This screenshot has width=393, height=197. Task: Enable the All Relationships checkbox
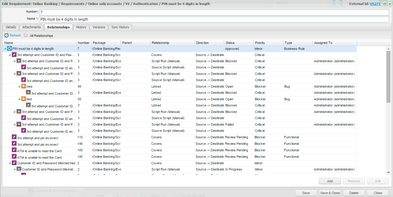click(x=26, y=35)
